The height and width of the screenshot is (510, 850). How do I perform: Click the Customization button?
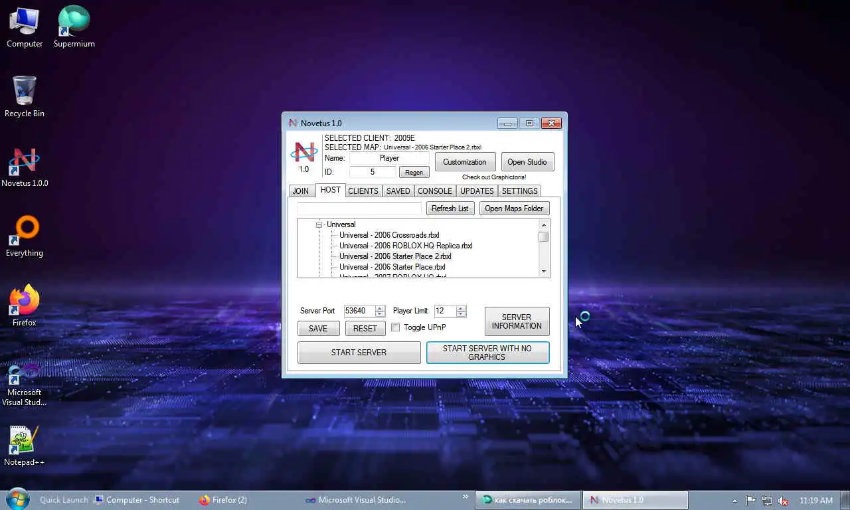click(x=465, y=162)
